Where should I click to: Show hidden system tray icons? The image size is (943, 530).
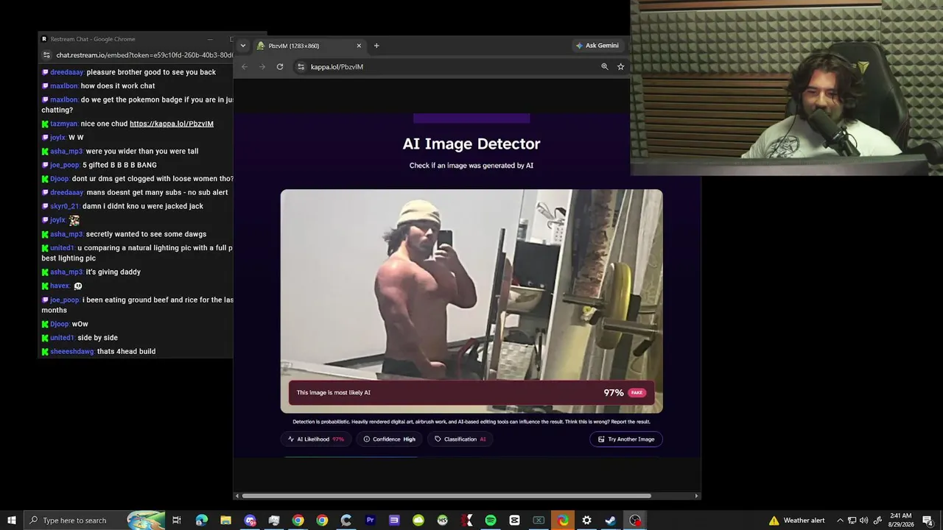coord(840,520)
